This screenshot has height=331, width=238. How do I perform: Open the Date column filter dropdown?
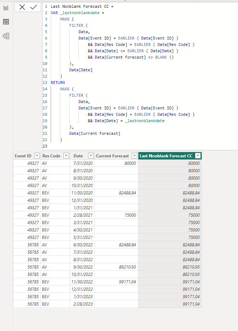click(91, 156)
